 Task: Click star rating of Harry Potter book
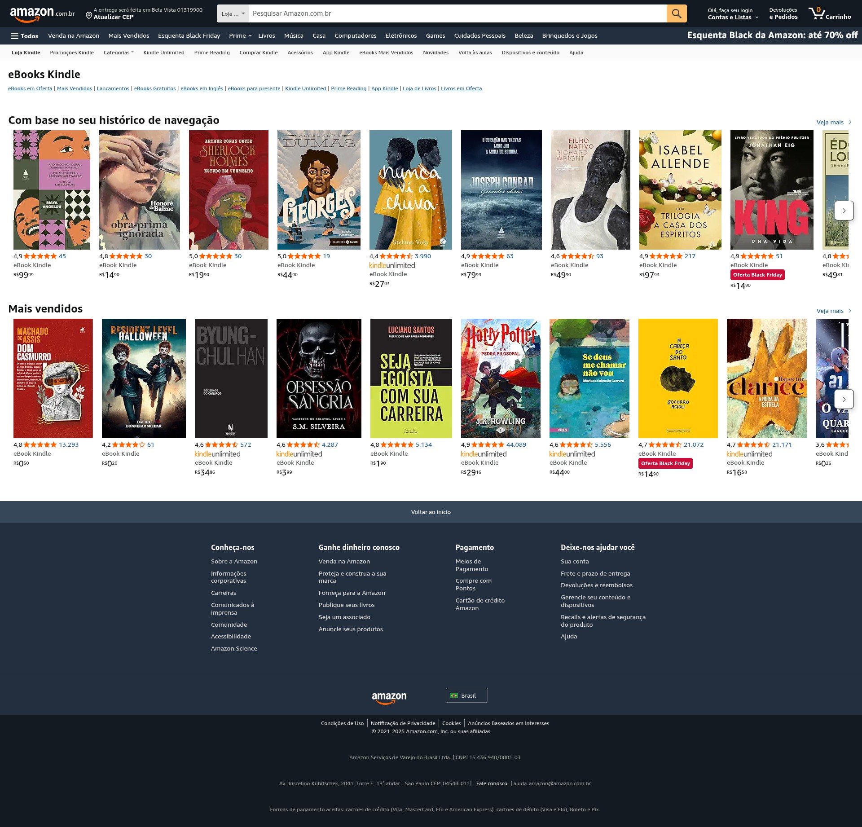tap(488, 444)
